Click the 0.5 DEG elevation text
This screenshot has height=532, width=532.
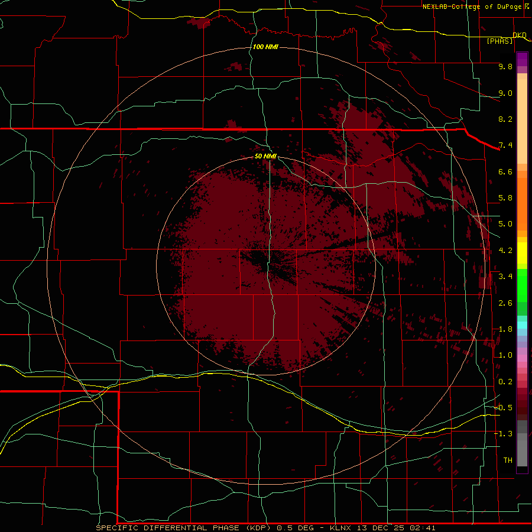click(x=295, y=528)
